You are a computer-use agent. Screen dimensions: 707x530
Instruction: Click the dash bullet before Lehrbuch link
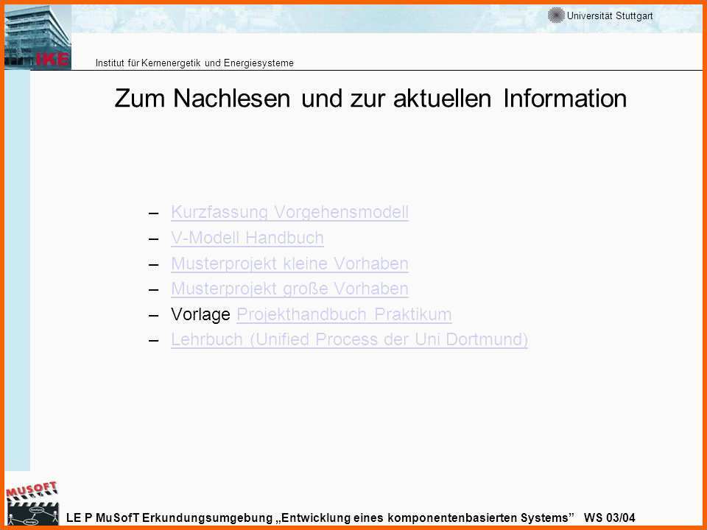[153, 340]
